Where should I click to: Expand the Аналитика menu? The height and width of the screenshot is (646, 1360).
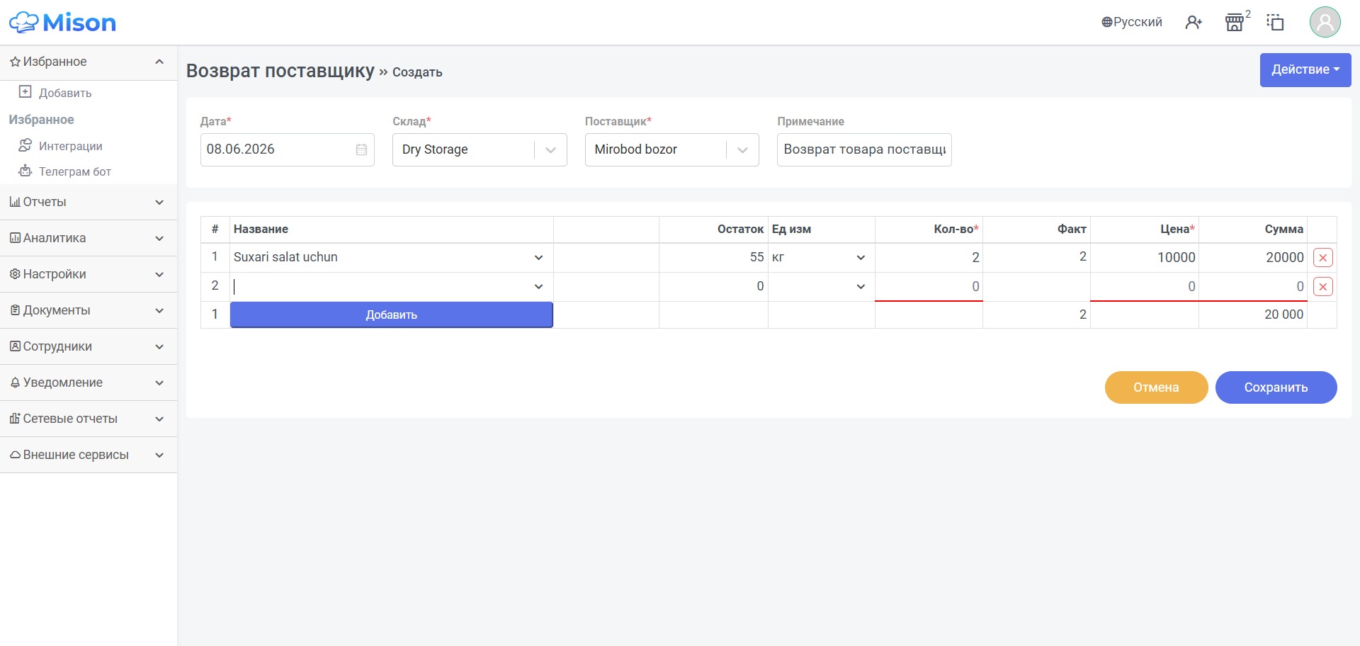(x=89, y=238)
